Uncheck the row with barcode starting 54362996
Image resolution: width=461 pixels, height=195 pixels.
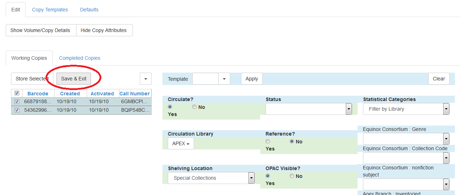tap(17, 110)
